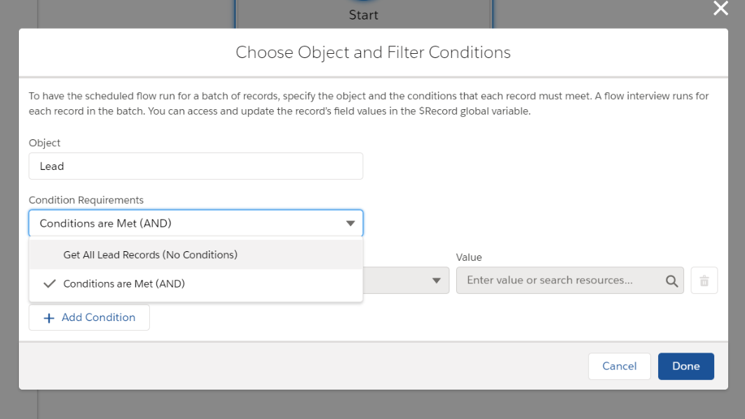
Task: Click the trash icon to delete the condition row
Action: coord(704,280)
